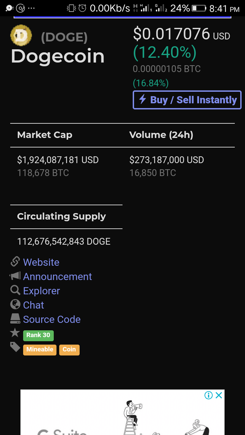Screen dimensions: 245x435
Task: Select the Mineable tag
Action: (40, 350)
